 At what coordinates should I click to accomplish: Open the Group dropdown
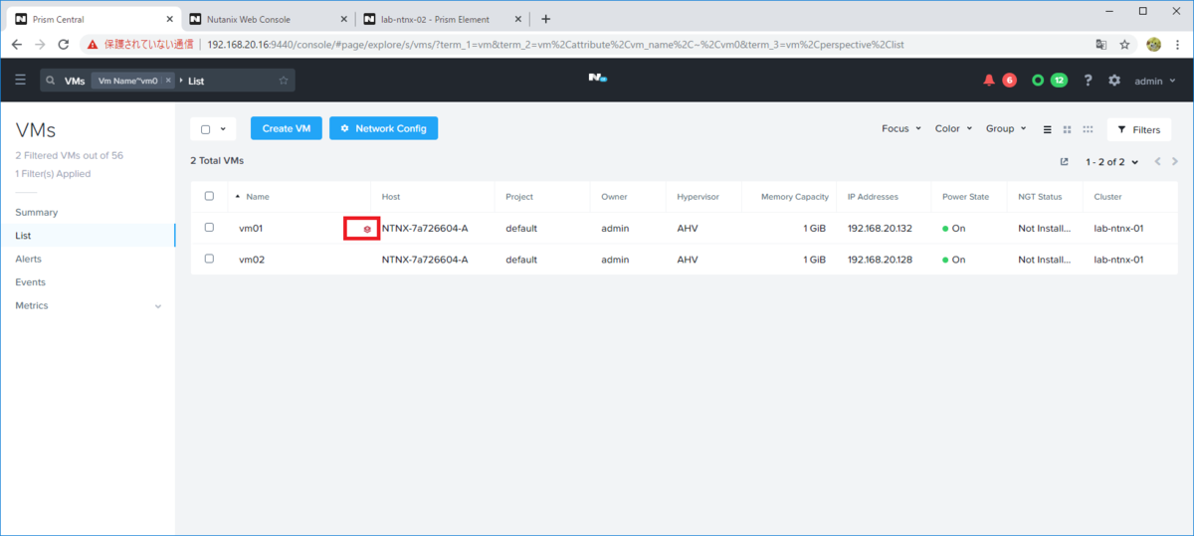(1006, 129)
